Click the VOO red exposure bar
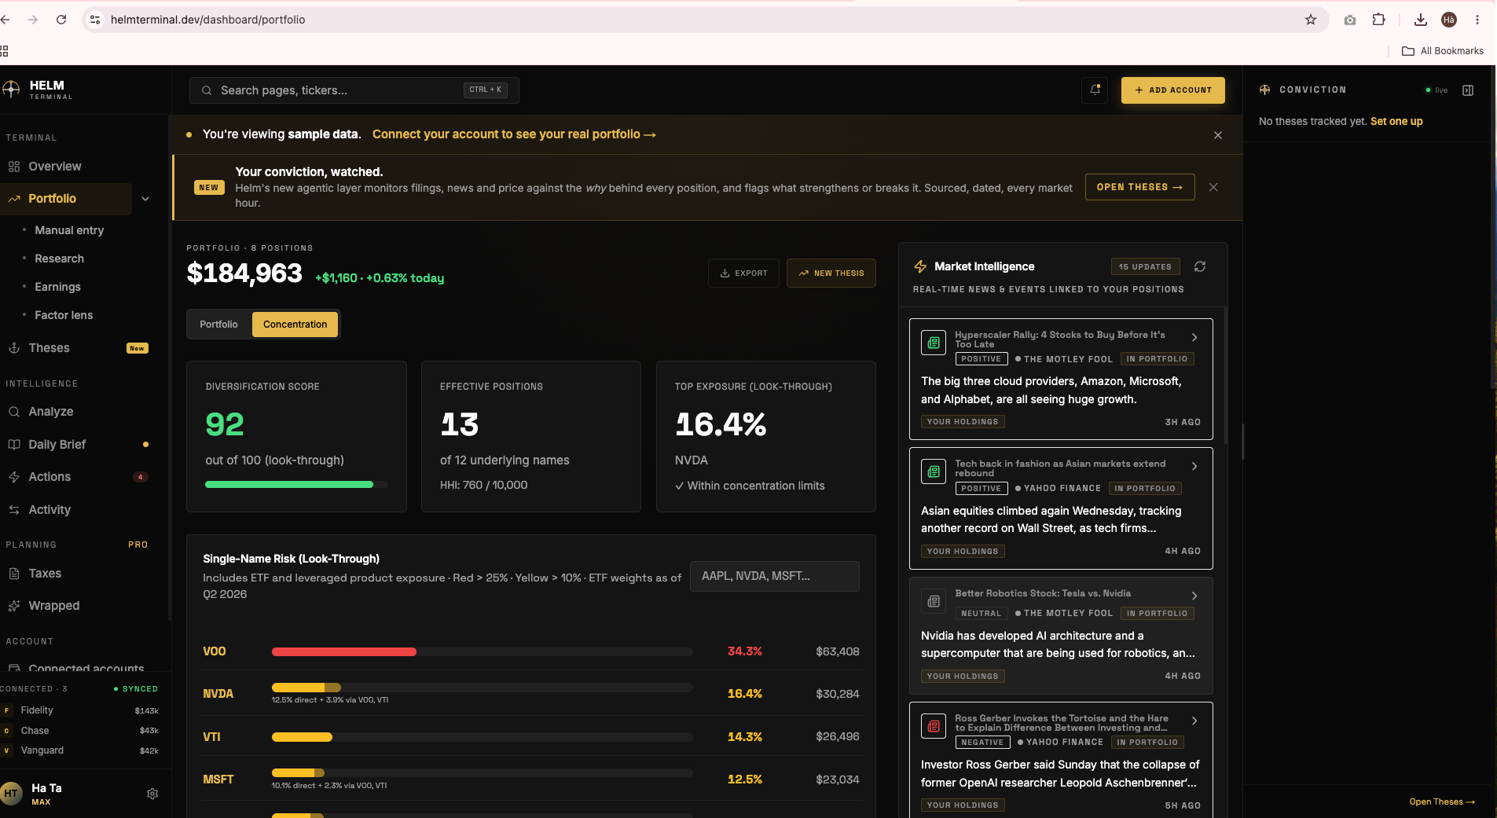Image resolution: width=1497 pixels, height=818 pixels. (343, 651)
